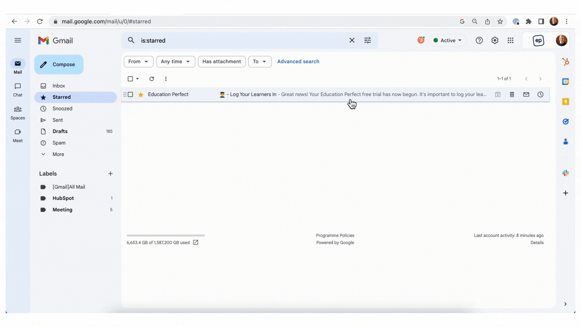This screenshot has width=581, height=327.
Task: Tick the select-all checkbox
Action: [130, 79]
